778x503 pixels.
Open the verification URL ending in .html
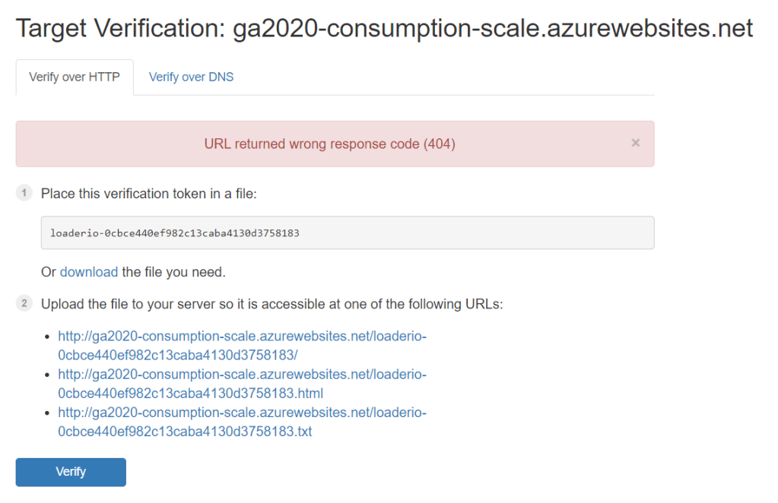tap(242, 384)
